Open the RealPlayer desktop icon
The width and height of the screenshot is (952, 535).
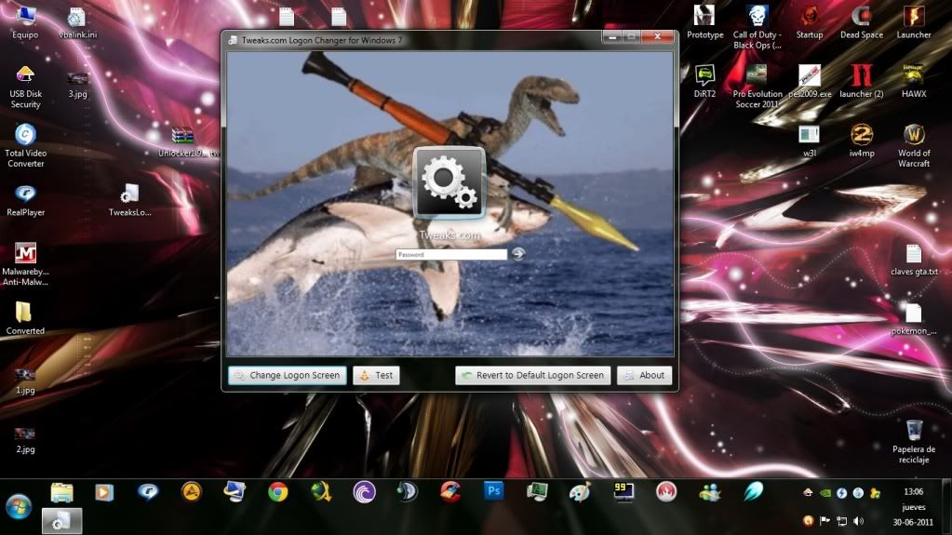pos(25,200)
